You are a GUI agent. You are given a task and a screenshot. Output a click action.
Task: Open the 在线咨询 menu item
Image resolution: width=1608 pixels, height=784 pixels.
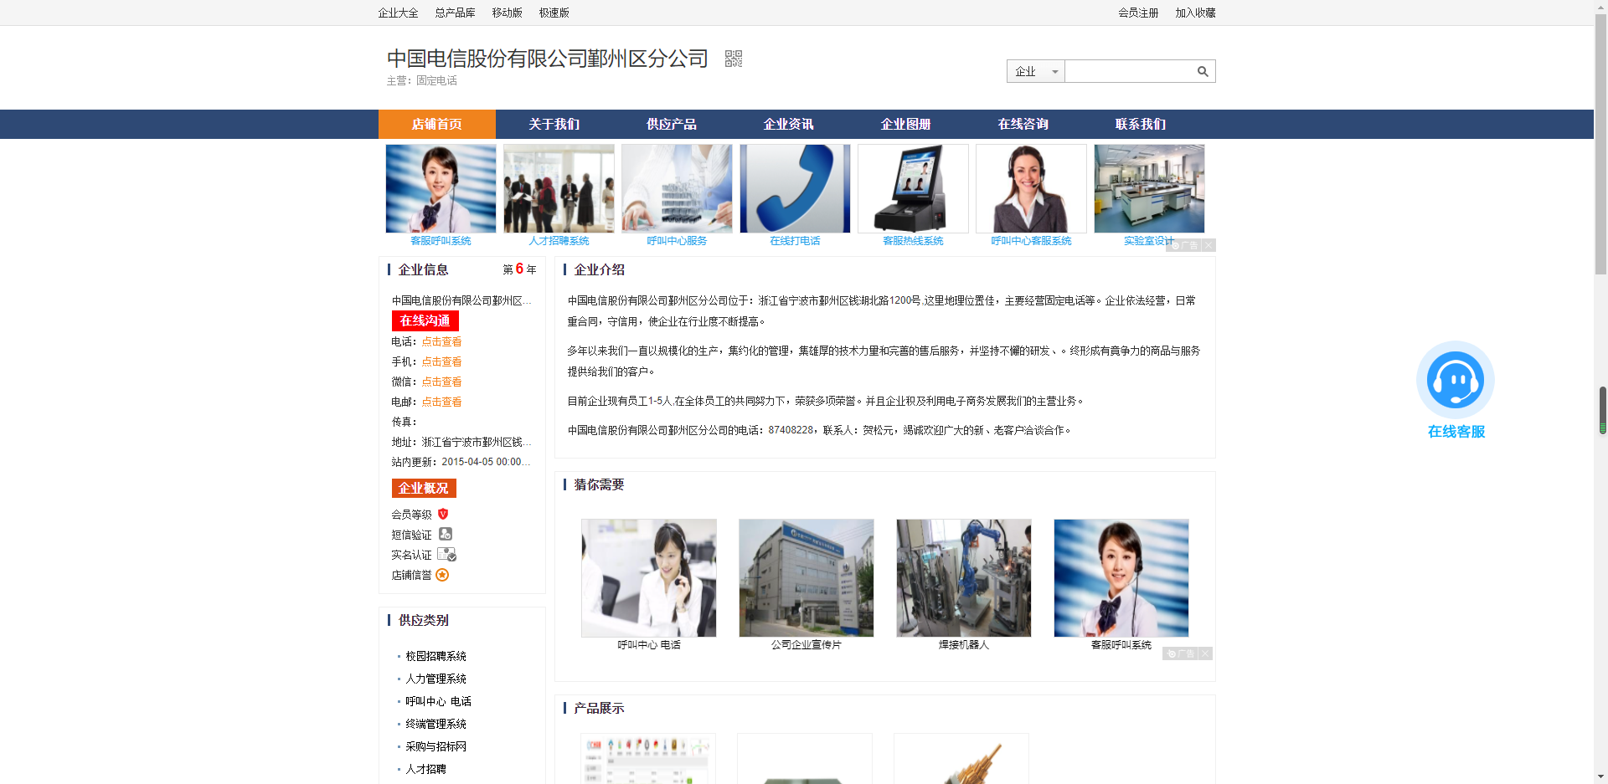click(1023, 124)
